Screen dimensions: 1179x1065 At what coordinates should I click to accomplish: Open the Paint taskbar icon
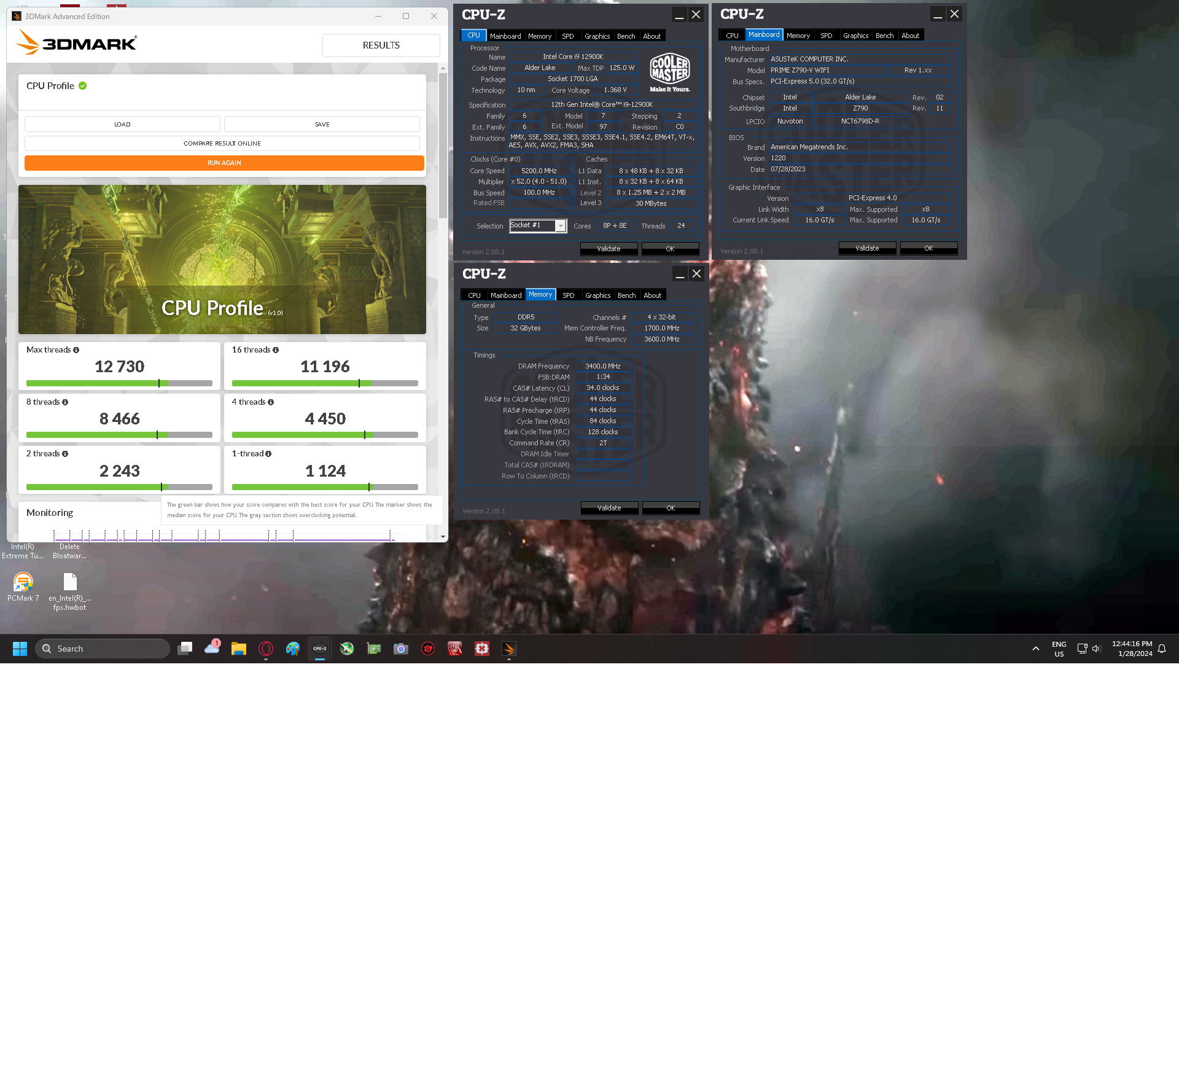pyautogui.click(x=293, y=649)
